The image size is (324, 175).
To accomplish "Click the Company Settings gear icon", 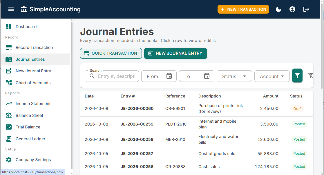I will [x=9, y=160].
